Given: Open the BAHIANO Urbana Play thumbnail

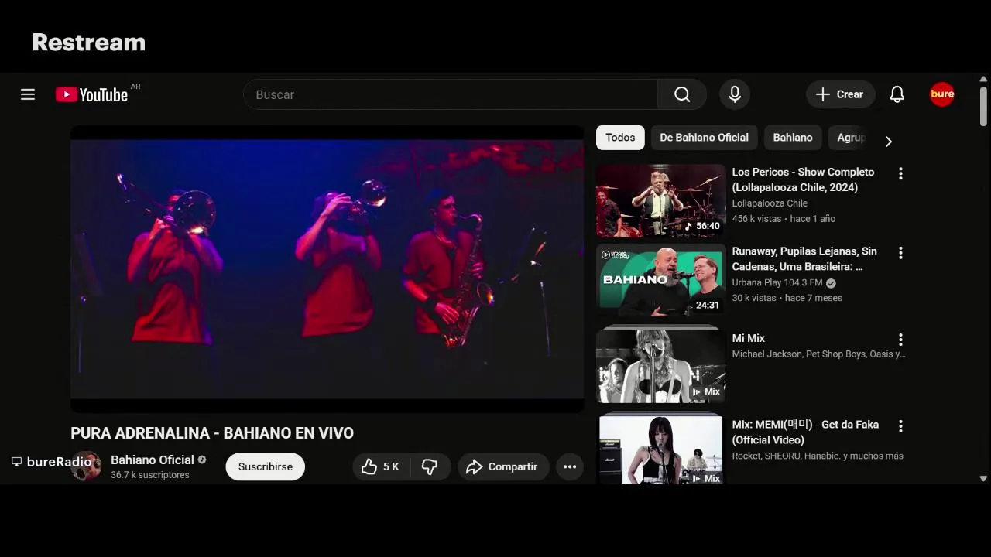Looking at the screenshot, I should [x=660, y=279].
